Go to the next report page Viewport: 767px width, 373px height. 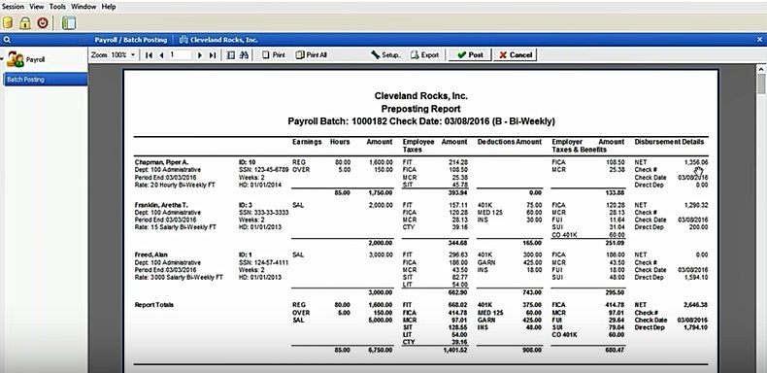pyautogui.click(x=200, y=55)
